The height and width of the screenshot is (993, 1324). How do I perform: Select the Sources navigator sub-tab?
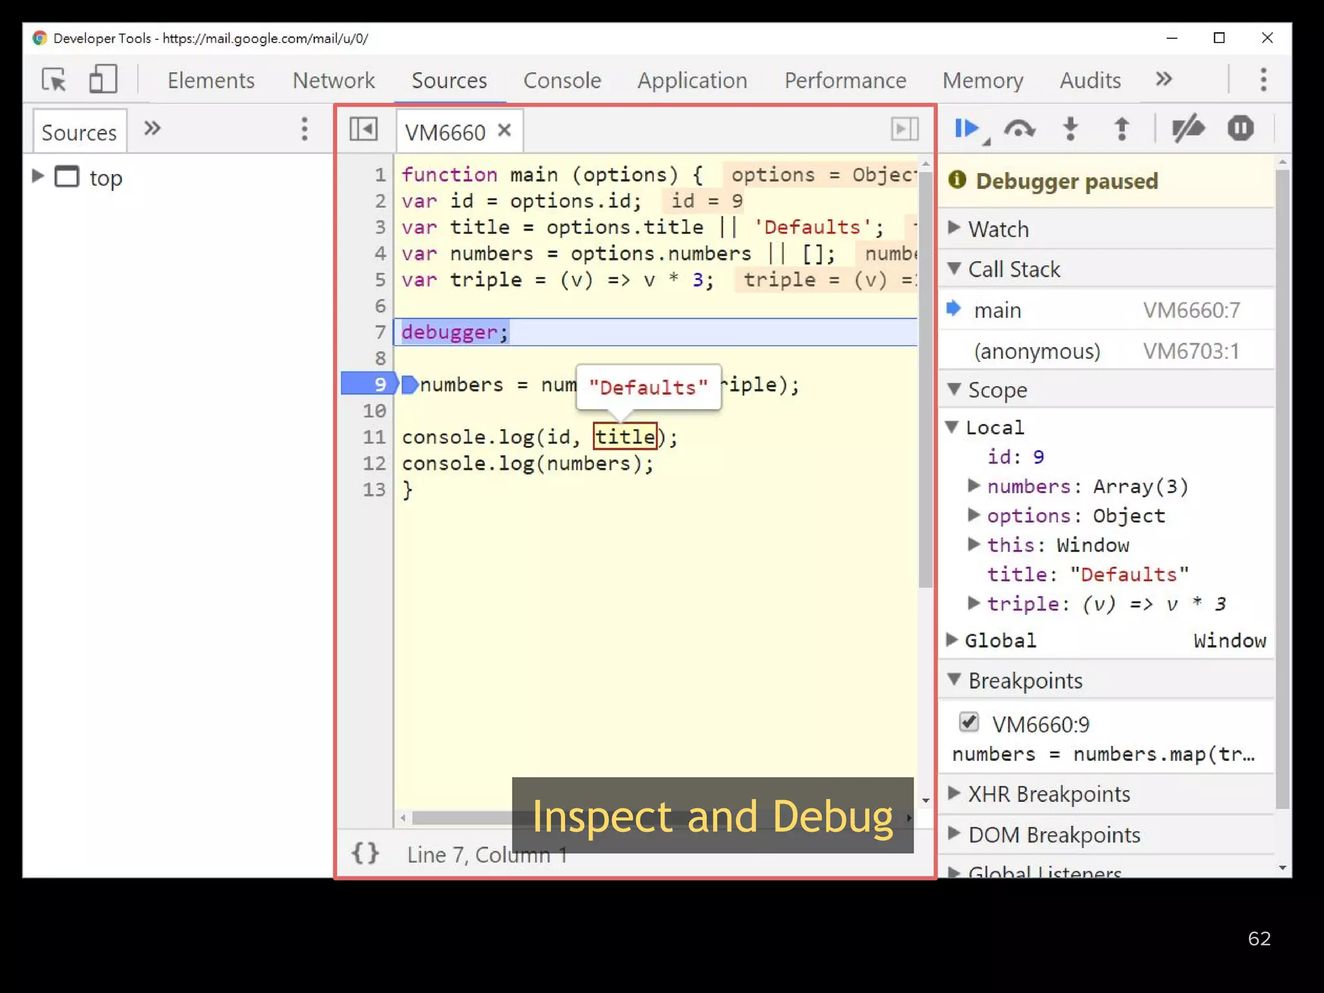click(x=79, y=132)
